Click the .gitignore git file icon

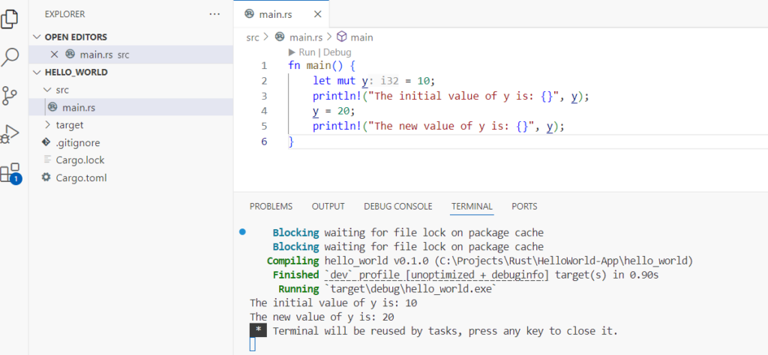pos(46,142)
